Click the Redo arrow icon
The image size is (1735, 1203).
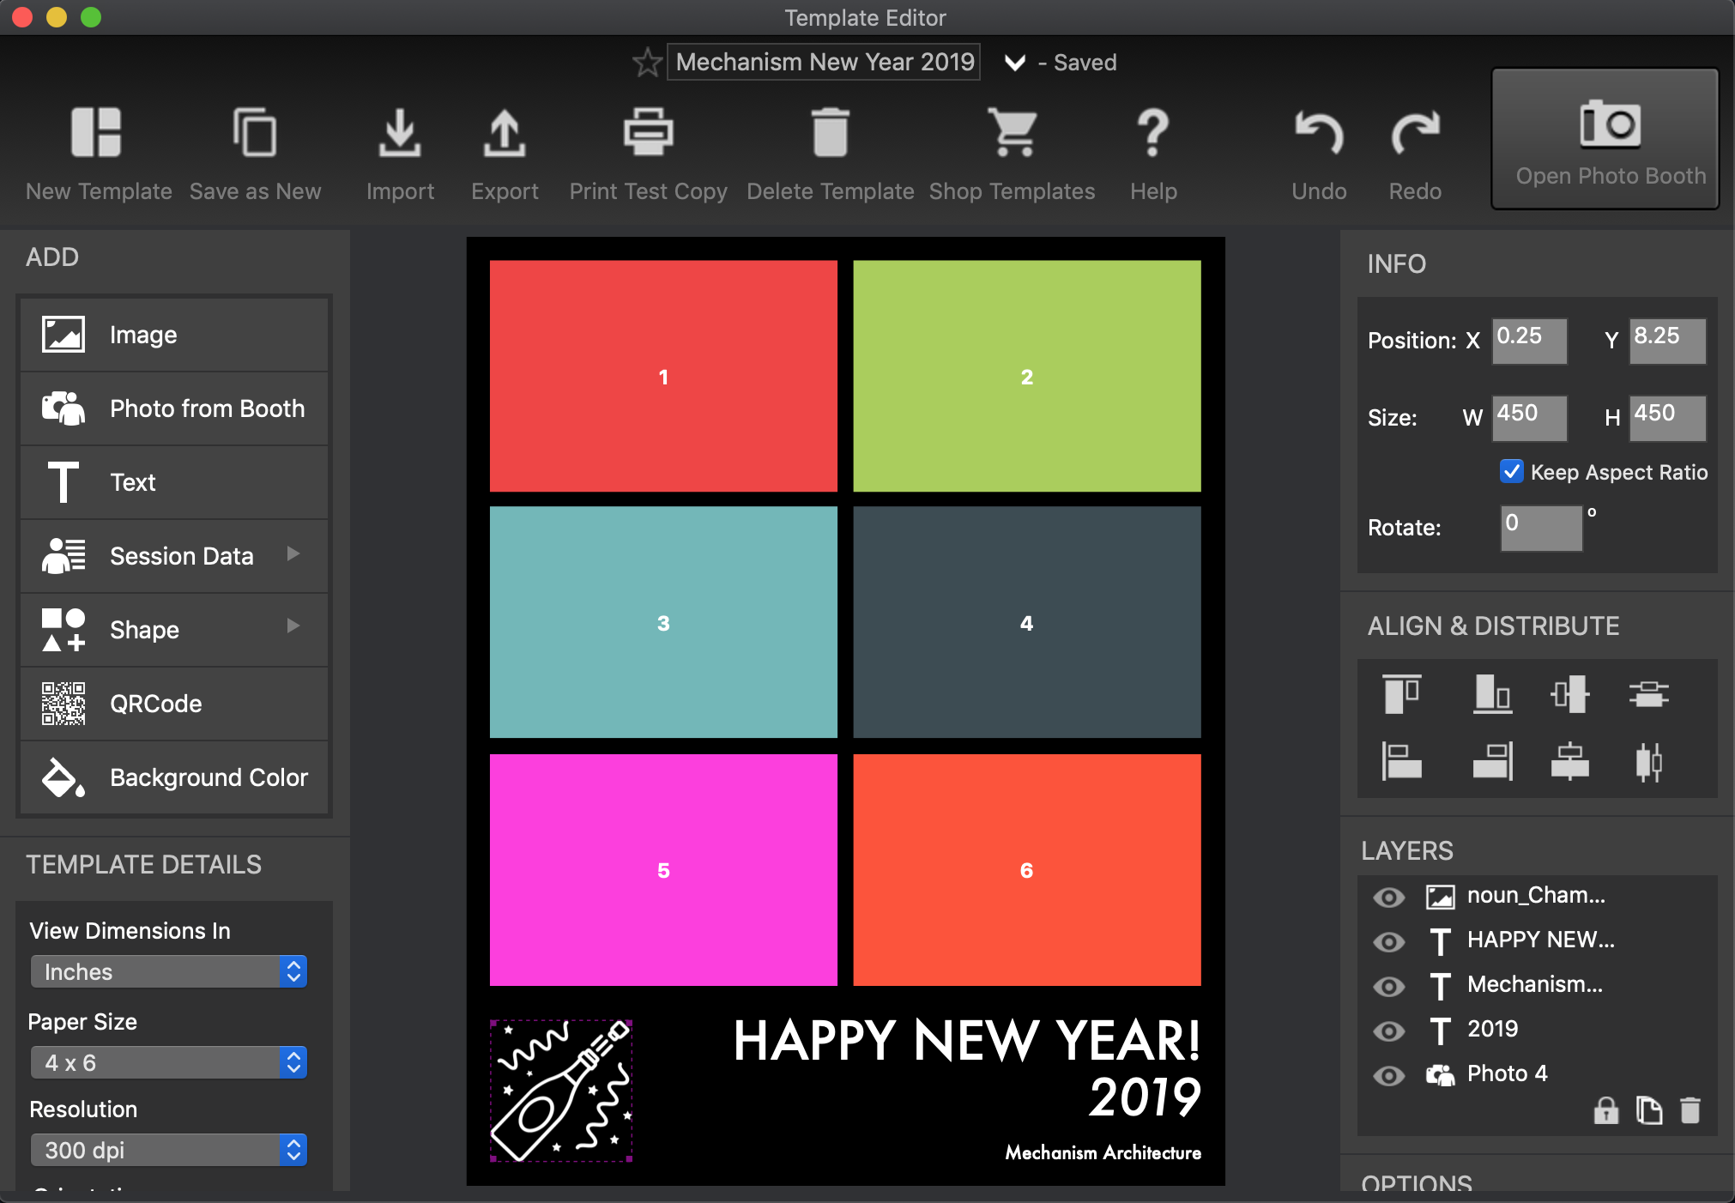pyautogui.click(x=1415, y=133)
